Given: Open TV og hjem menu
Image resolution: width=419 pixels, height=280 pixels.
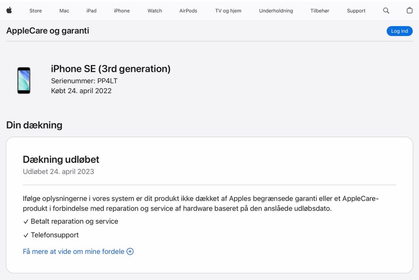Looking at the screenshot, I should point(228,10).
